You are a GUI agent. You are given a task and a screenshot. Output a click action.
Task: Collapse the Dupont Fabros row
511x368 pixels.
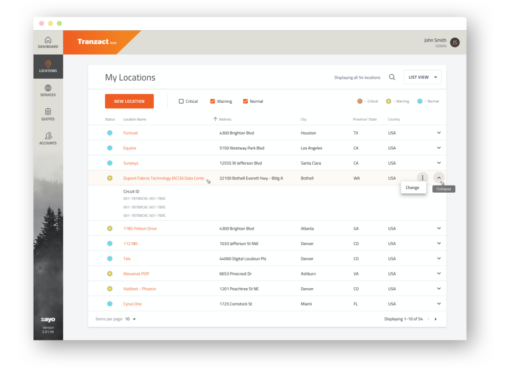coord(438,178)
